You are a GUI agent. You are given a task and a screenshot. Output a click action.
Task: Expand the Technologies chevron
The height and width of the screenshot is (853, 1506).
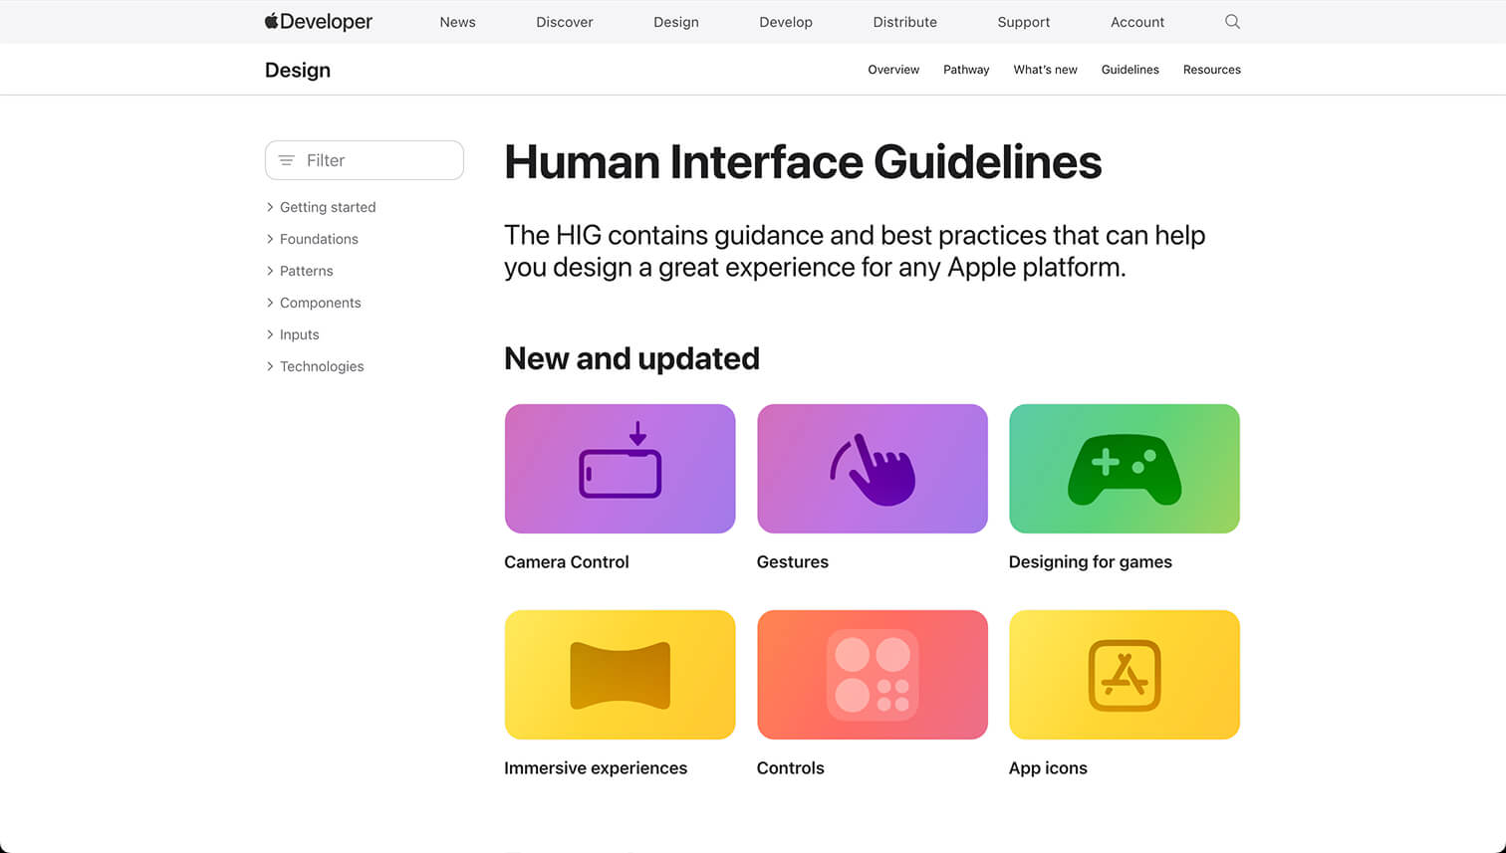pyautogui.click(x=270, y=366)
